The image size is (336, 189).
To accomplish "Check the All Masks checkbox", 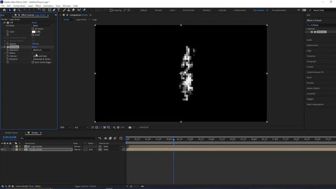I will [x=33, y=29].
